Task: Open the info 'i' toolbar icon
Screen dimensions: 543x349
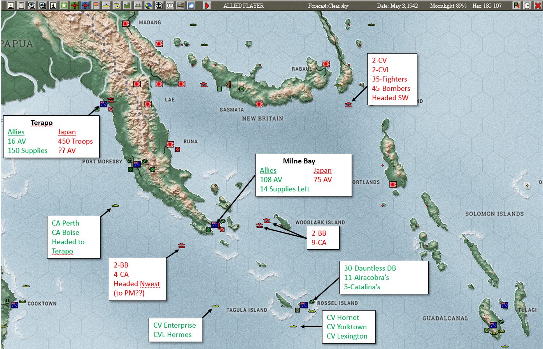Action: 53,5
